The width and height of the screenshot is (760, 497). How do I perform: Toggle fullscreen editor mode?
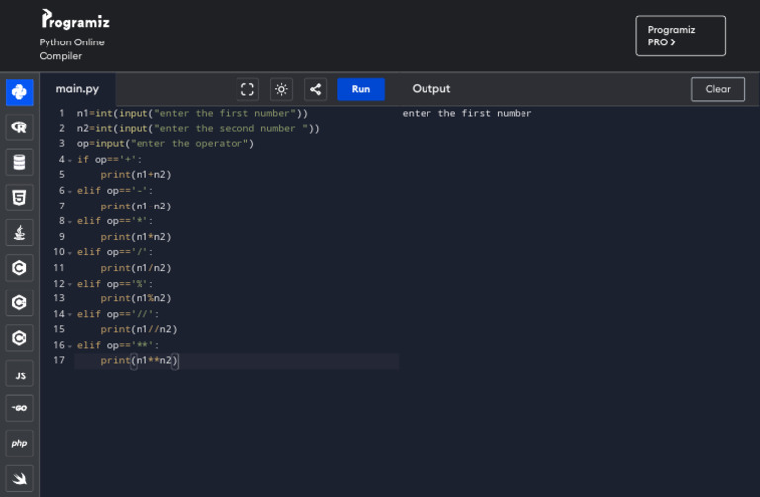249,89
